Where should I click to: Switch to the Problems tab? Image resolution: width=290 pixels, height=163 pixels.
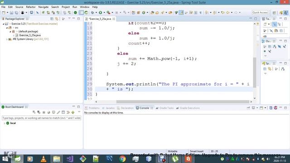92,108
